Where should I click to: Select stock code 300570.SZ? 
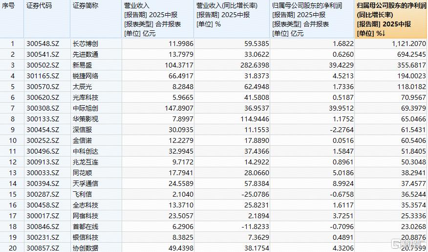(43, 87)
